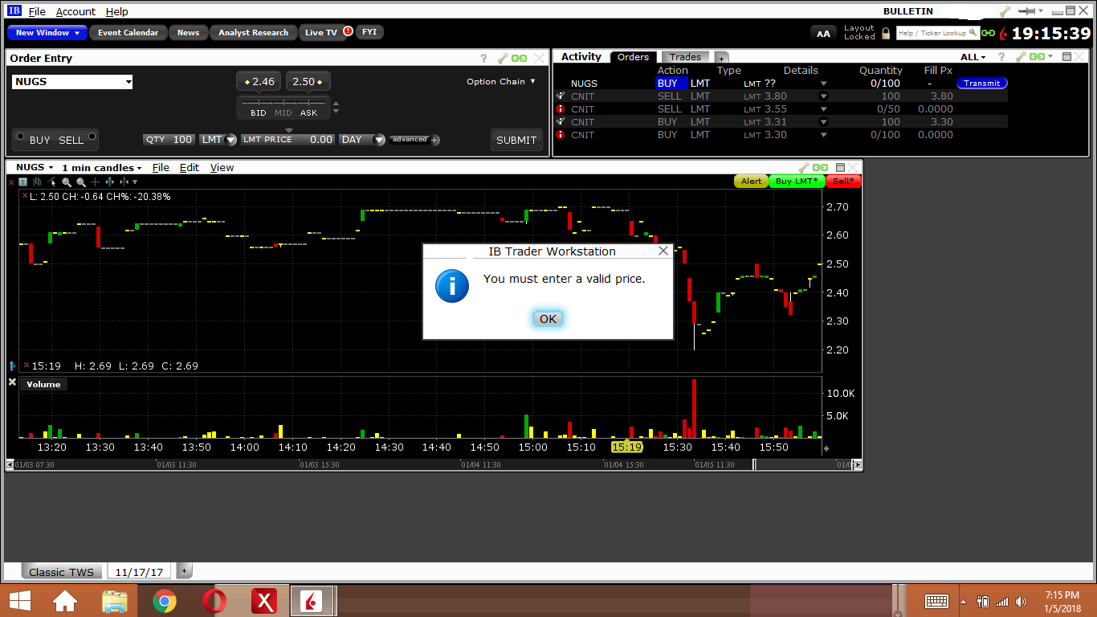Open the Event Calendar
The width and height of the screenshot is (1097, 617).
point(128,33)
